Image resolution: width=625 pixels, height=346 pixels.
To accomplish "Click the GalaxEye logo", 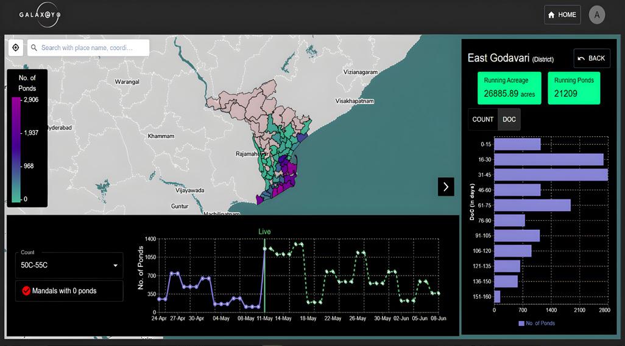I will coord(39,15).
